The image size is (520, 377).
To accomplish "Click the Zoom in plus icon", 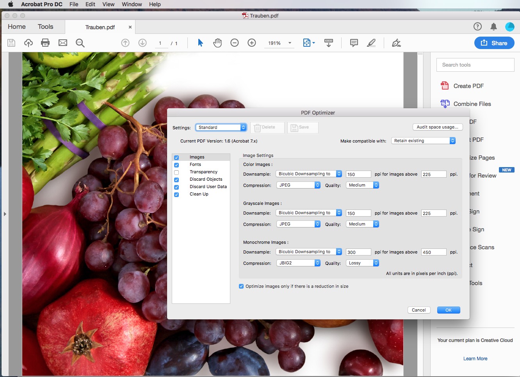I will [252, 43].
